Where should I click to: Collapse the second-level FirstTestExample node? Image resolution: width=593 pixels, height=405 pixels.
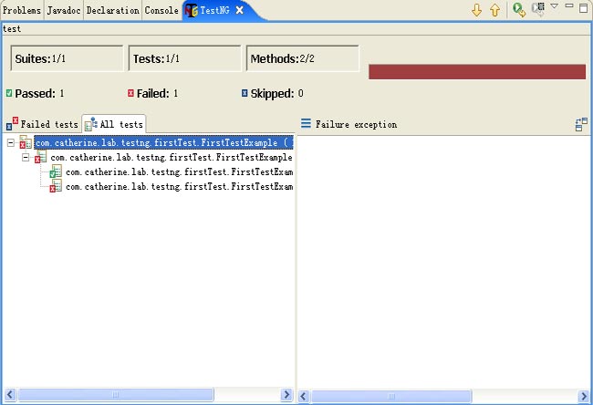(26, 158)
